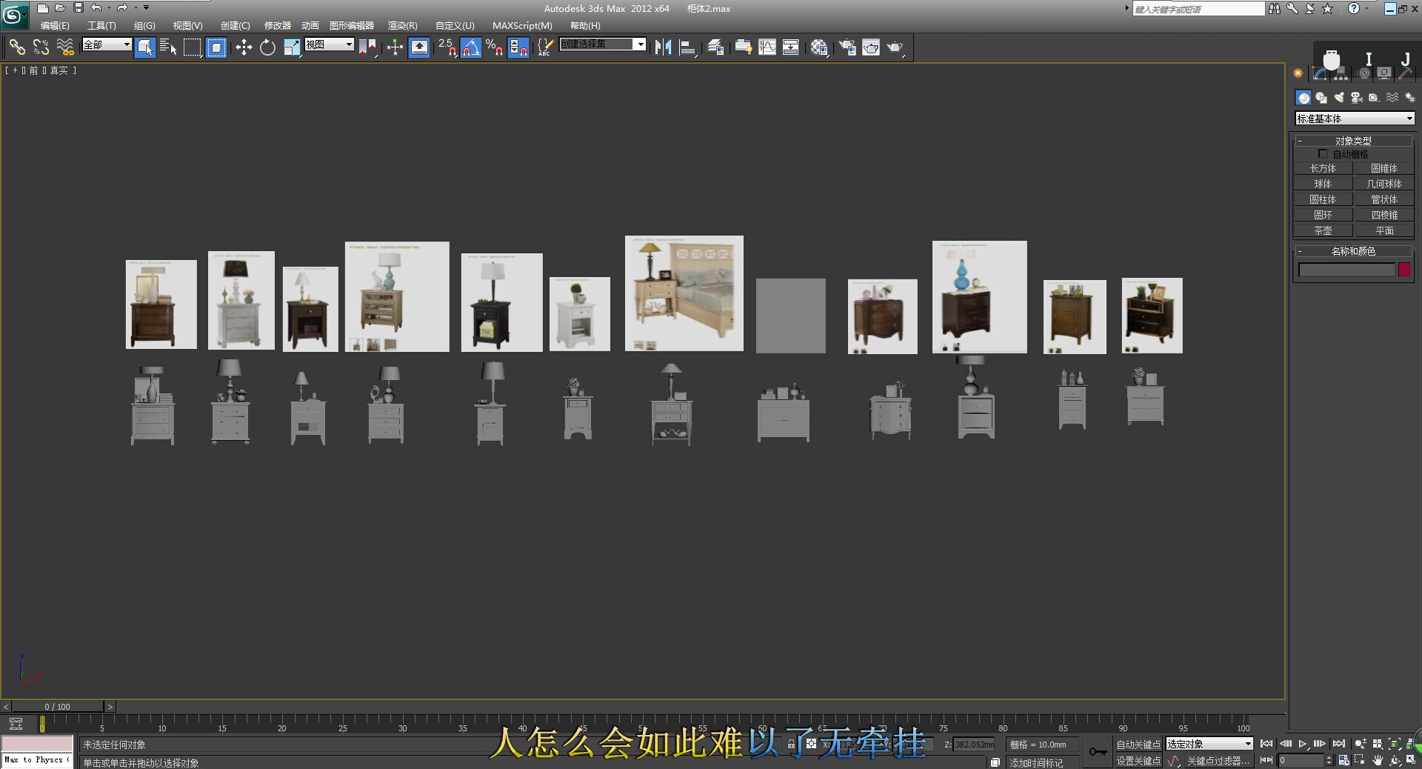This screenshot has width=1422, height=769.
Task: Click the Edit Named Selection Sets icon
Action: coord(544,47)
